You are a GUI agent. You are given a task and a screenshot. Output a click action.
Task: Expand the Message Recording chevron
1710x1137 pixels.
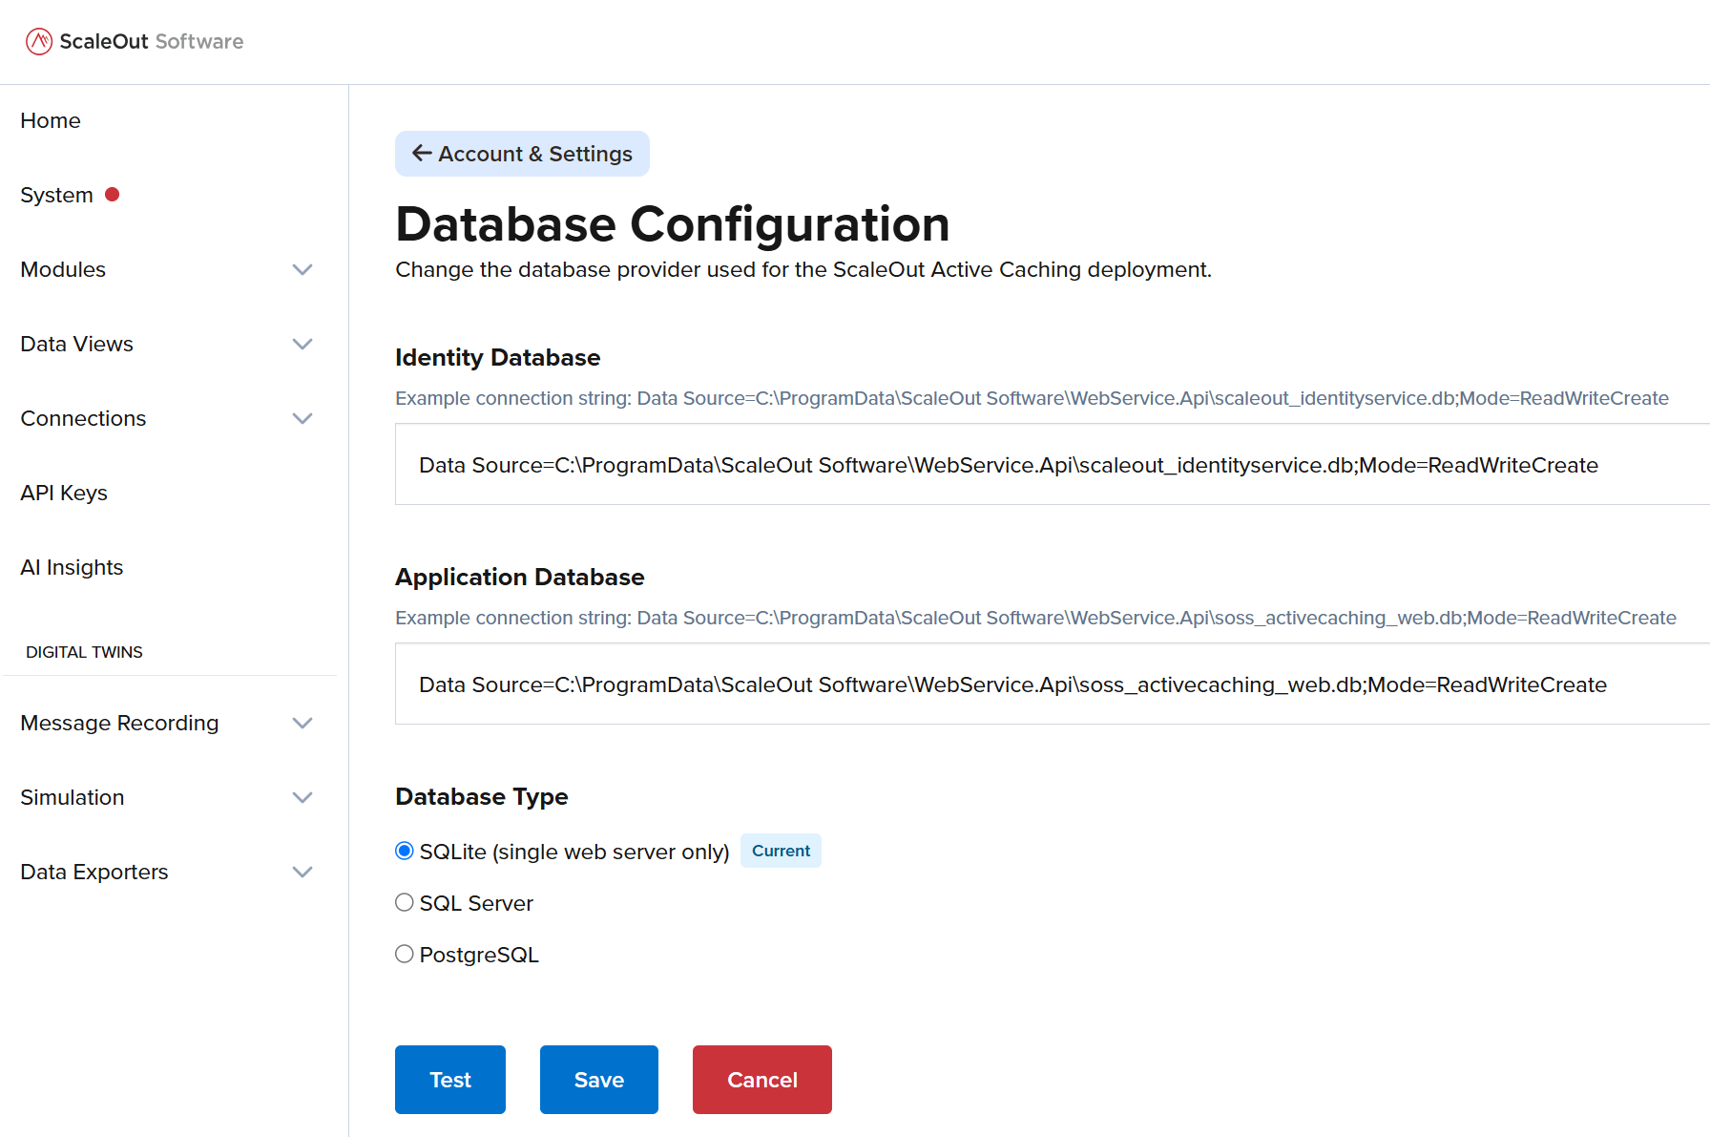pyautogui.click(x=302, y=723)
